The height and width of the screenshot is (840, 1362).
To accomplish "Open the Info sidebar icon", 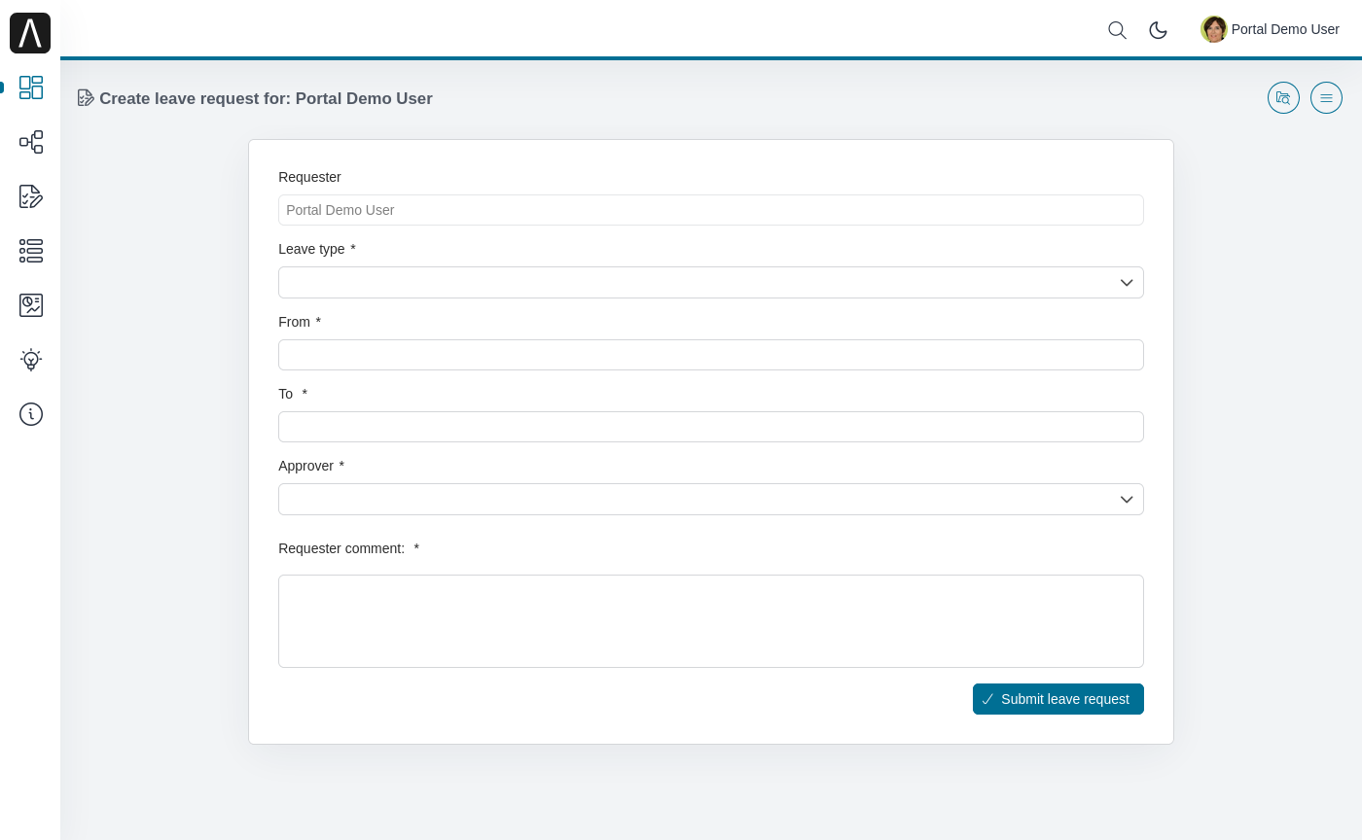I will (x=31, y=414).
